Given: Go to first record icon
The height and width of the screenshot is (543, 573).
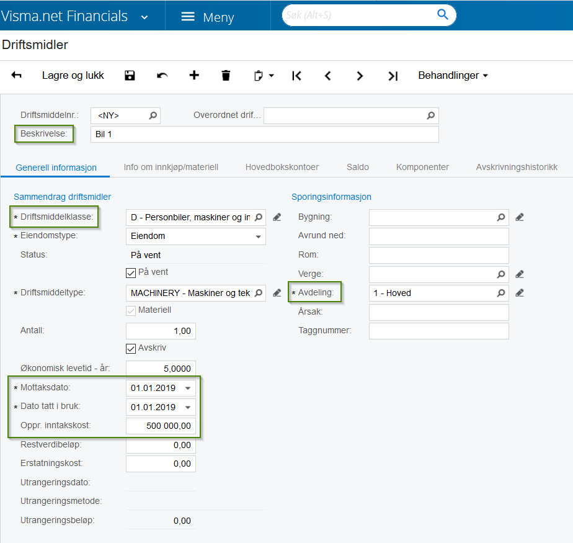Looking at the screenshot, I should pos(296,76).
